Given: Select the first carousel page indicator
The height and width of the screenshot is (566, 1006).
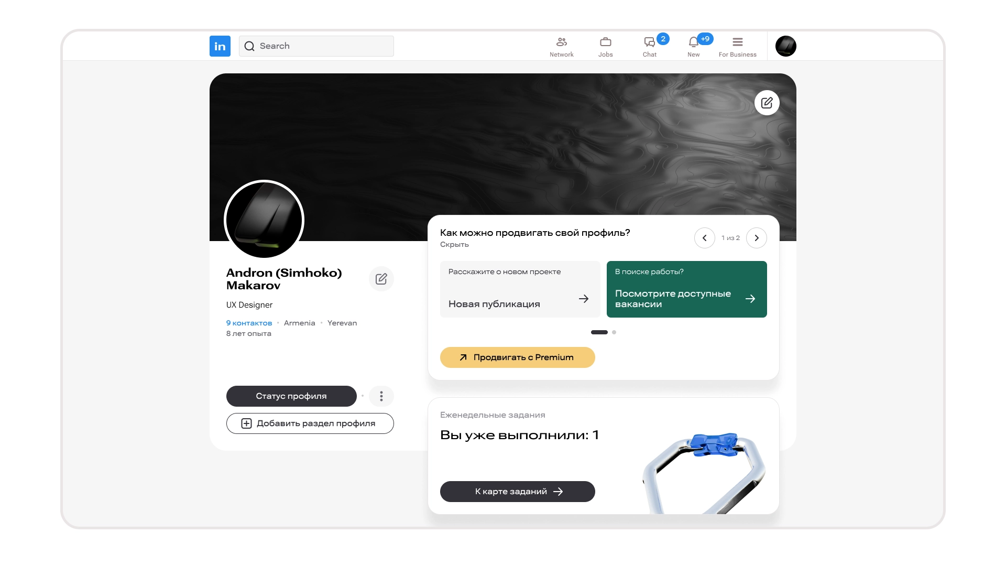Looking at the screenshot, I should point(599,332).
